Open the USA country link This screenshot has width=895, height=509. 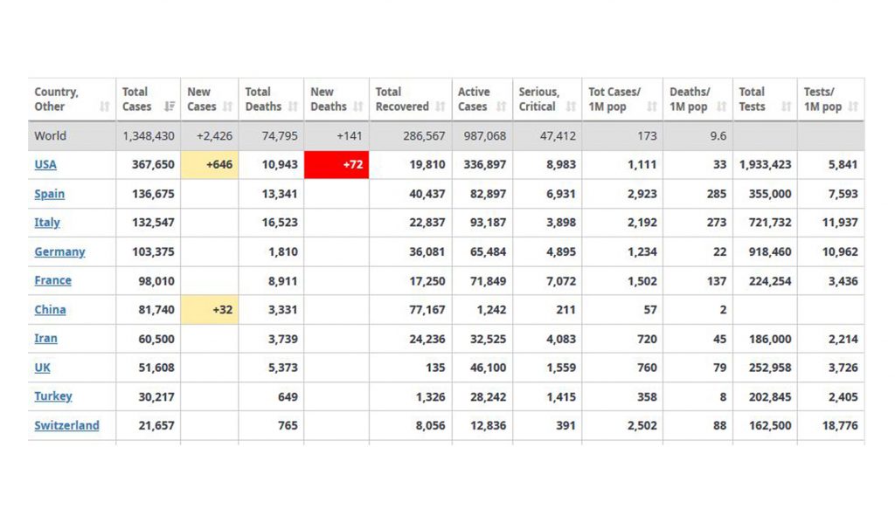pos(45,164)
